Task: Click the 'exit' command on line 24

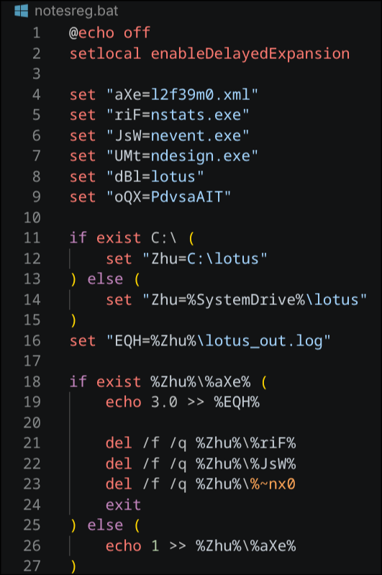Action: (x=123, y=505)
